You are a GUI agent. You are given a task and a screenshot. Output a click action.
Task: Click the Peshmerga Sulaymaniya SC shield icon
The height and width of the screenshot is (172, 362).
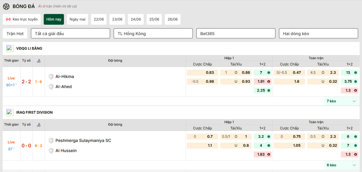click(x=51, y=141)
